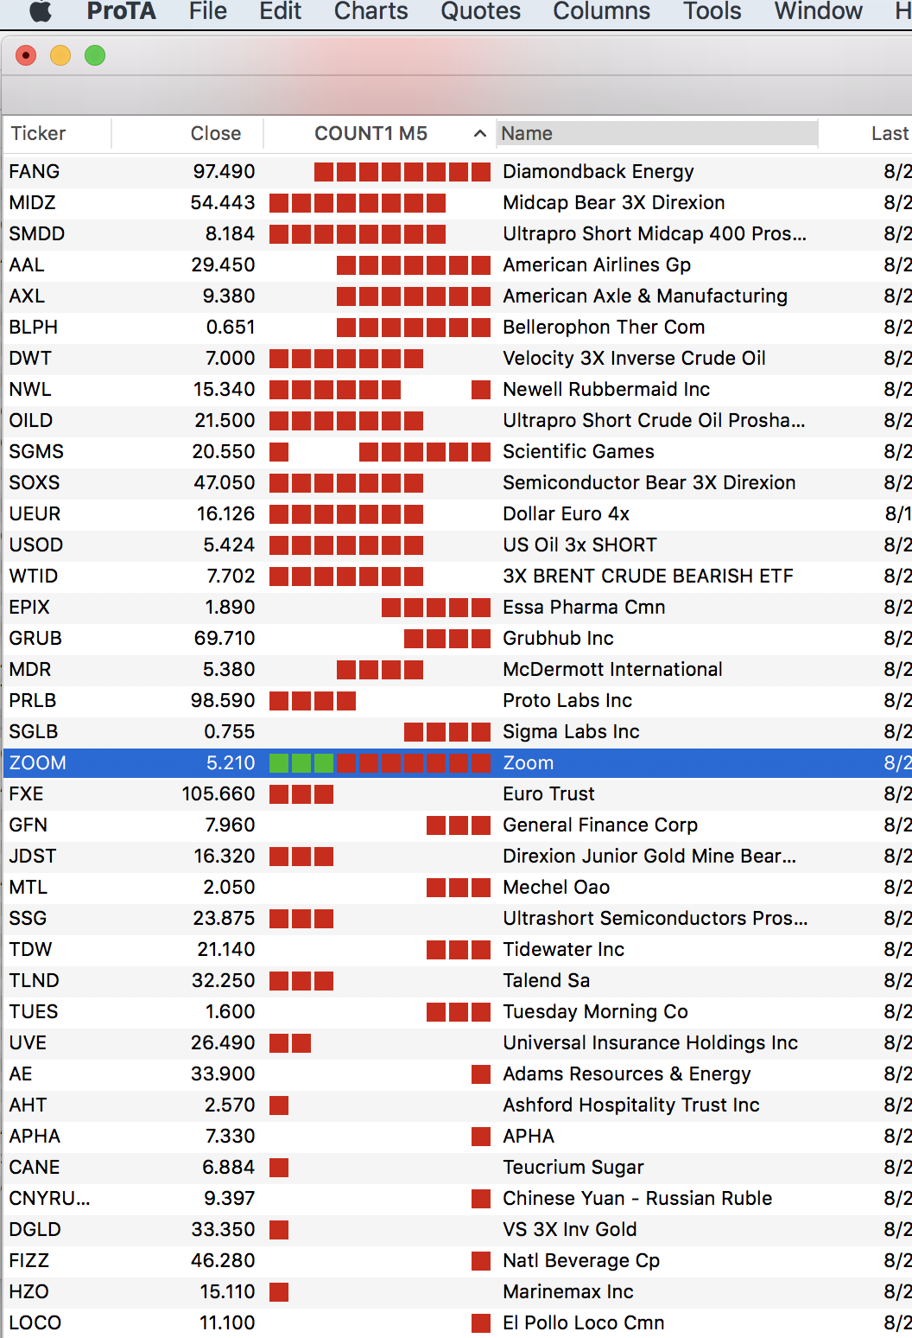Select the FANG ticker row
Image resolution: width=912 pixels, height=1338 pixels.
point(458,171)
